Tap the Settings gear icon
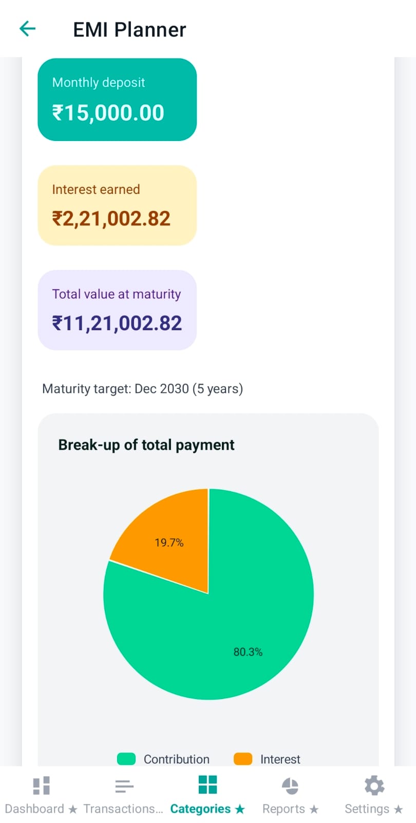The height and width of the screenshot is (823, 416). 374,785
